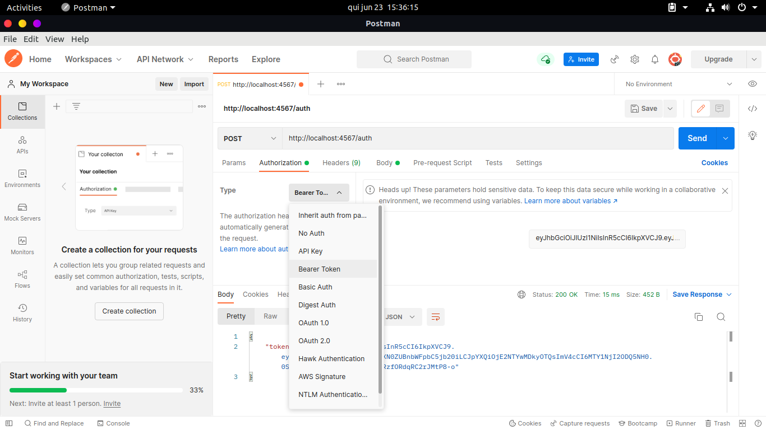Viewport: 766px width, 430px height.
Task: Open the Collections sidebar panel
Action: click(x=22, y=111)
